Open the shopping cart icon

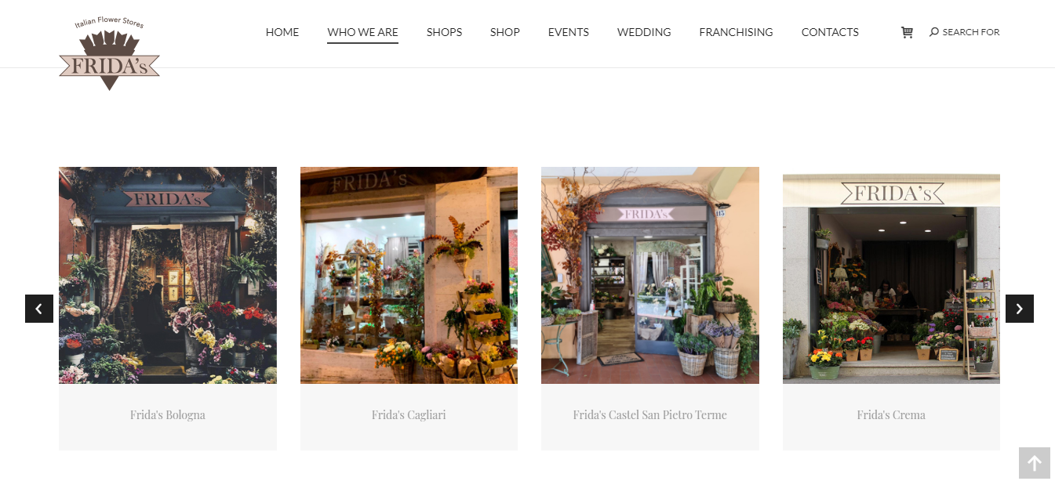[907, 32]
